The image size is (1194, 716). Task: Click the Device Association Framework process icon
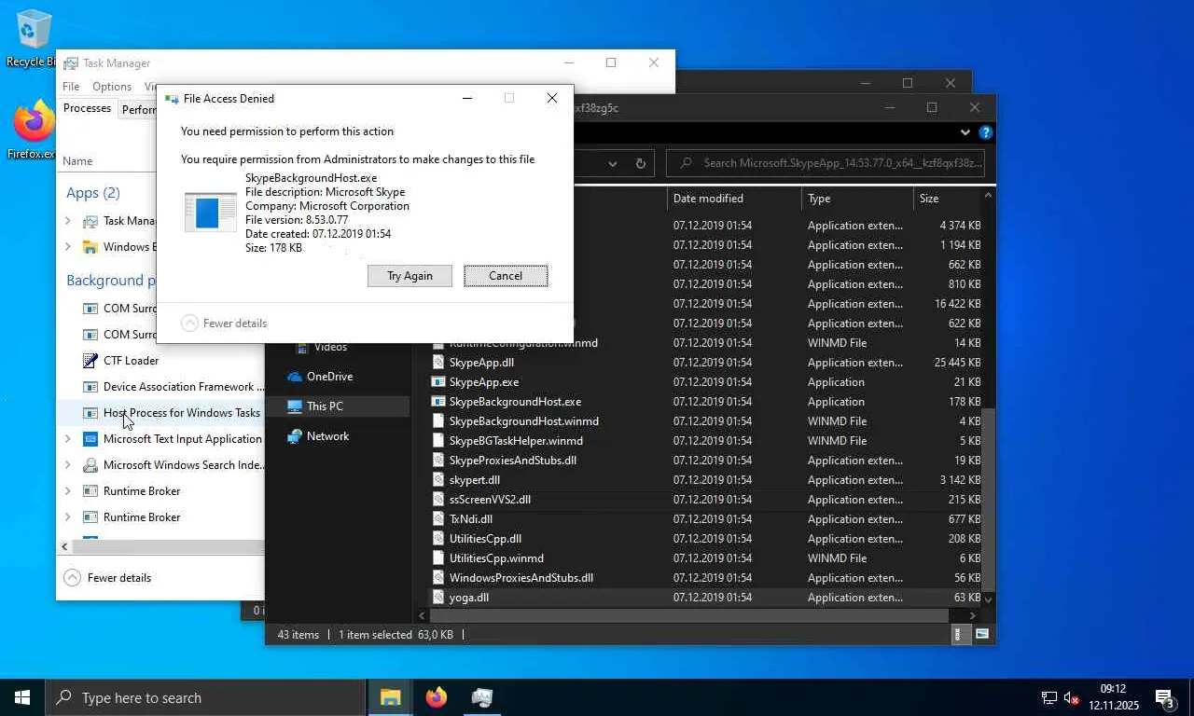(90, 387)
